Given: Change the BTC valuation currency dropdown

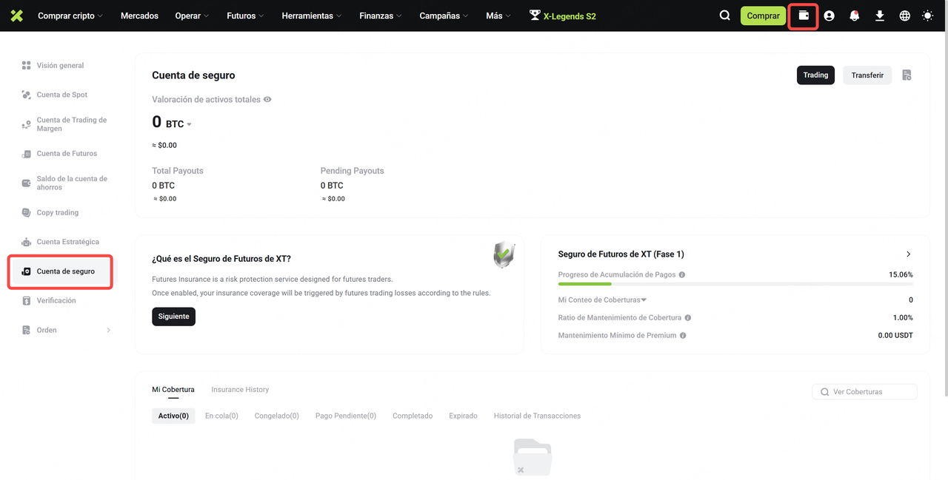Looking at the screenshot, I should [x=178, y=124].
